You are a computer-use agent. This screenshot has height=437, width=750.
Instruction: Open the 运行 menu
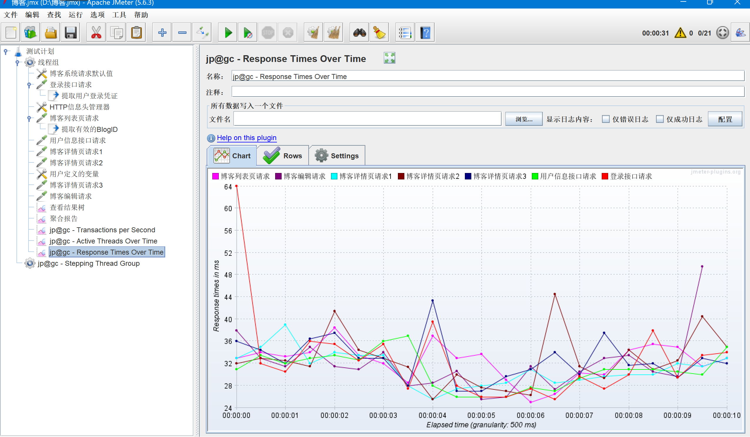click(x=75, y=15)
